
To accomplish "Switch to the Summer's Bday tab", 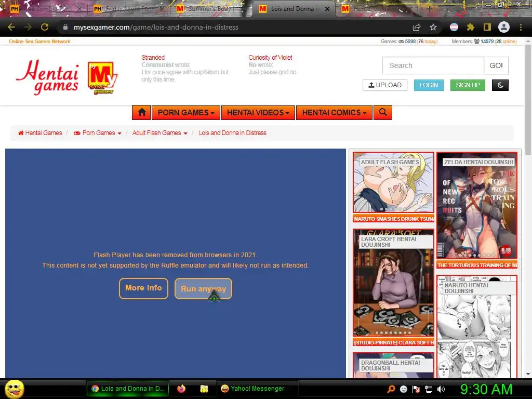I will [x=210, y=9].
